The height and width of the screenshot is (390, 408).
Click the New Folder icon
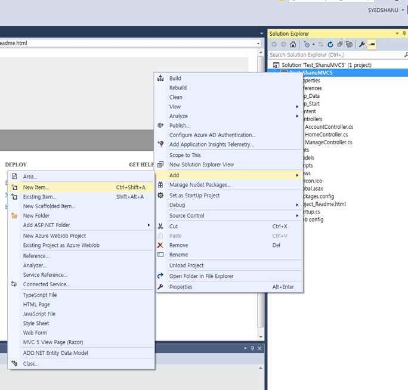tap(14, 215)
